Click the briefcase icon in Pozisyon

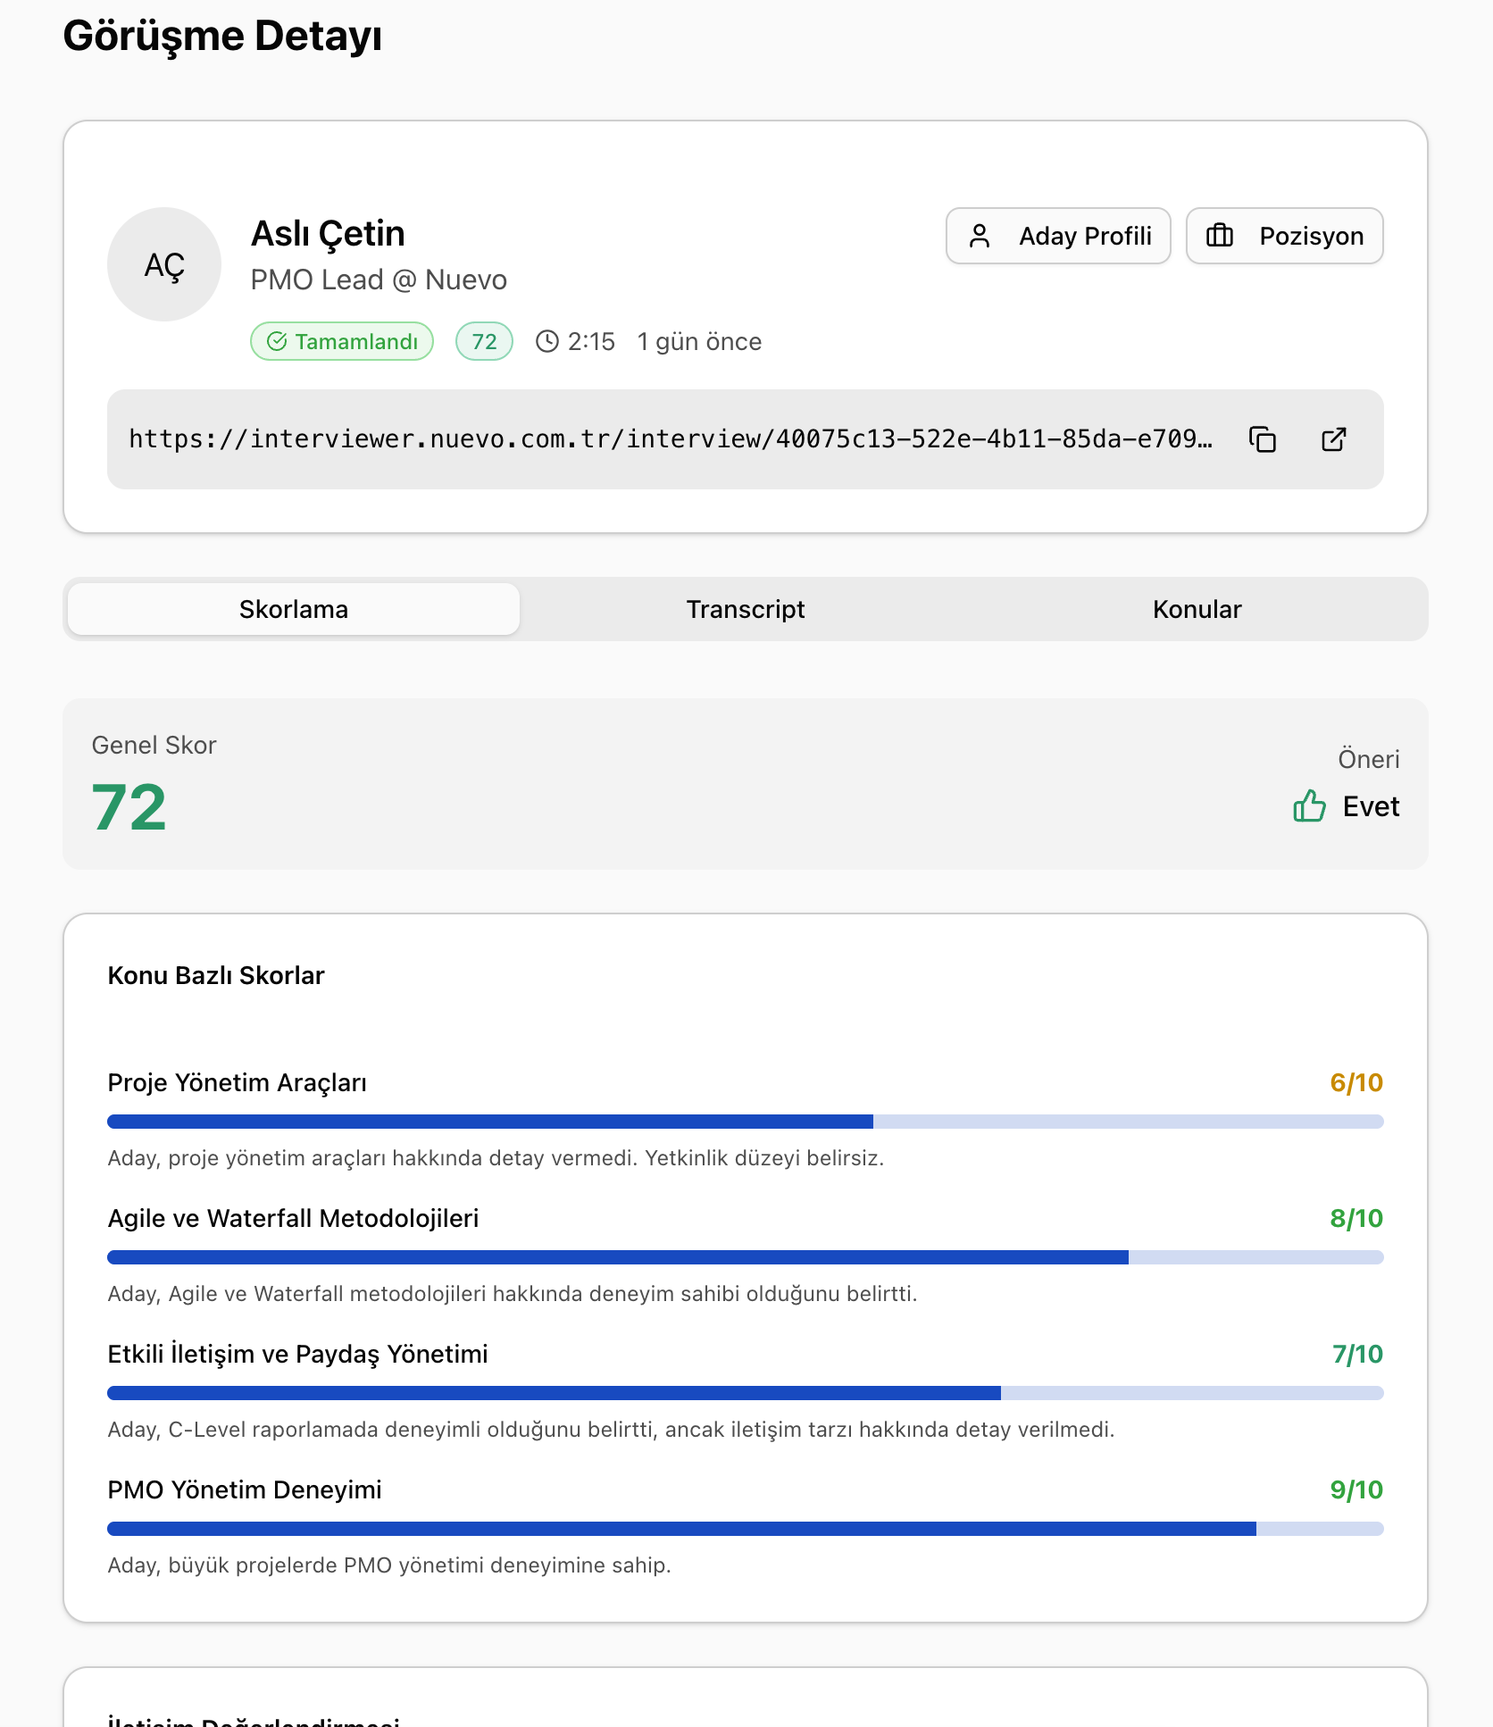pos(1220,237)
